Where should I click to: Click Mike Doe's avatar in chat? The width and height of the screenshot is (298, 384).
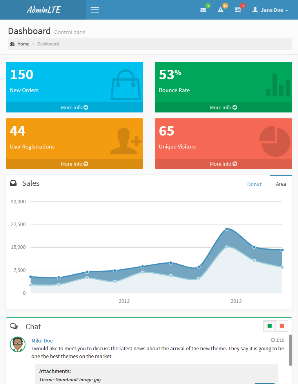coord(18,344)
